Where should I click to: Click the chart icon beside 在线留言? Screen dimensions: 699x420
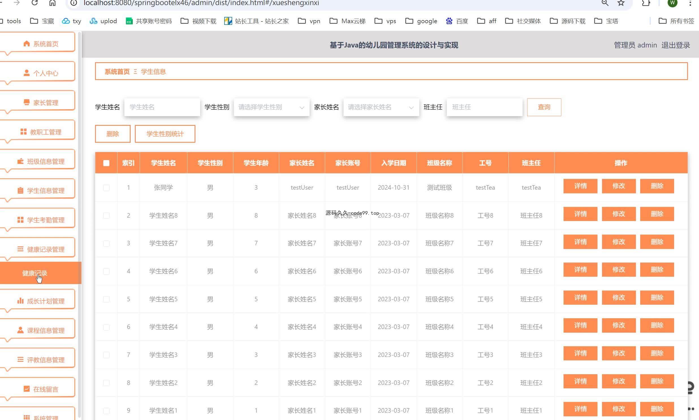pos(27,389)
